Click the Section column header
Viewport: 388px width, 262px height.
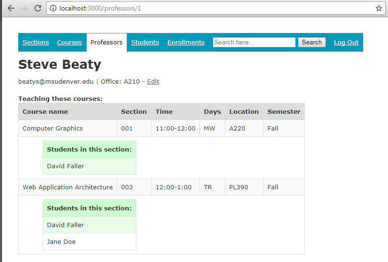134,111
